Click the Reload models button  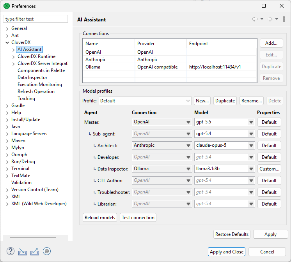(99, 217)
